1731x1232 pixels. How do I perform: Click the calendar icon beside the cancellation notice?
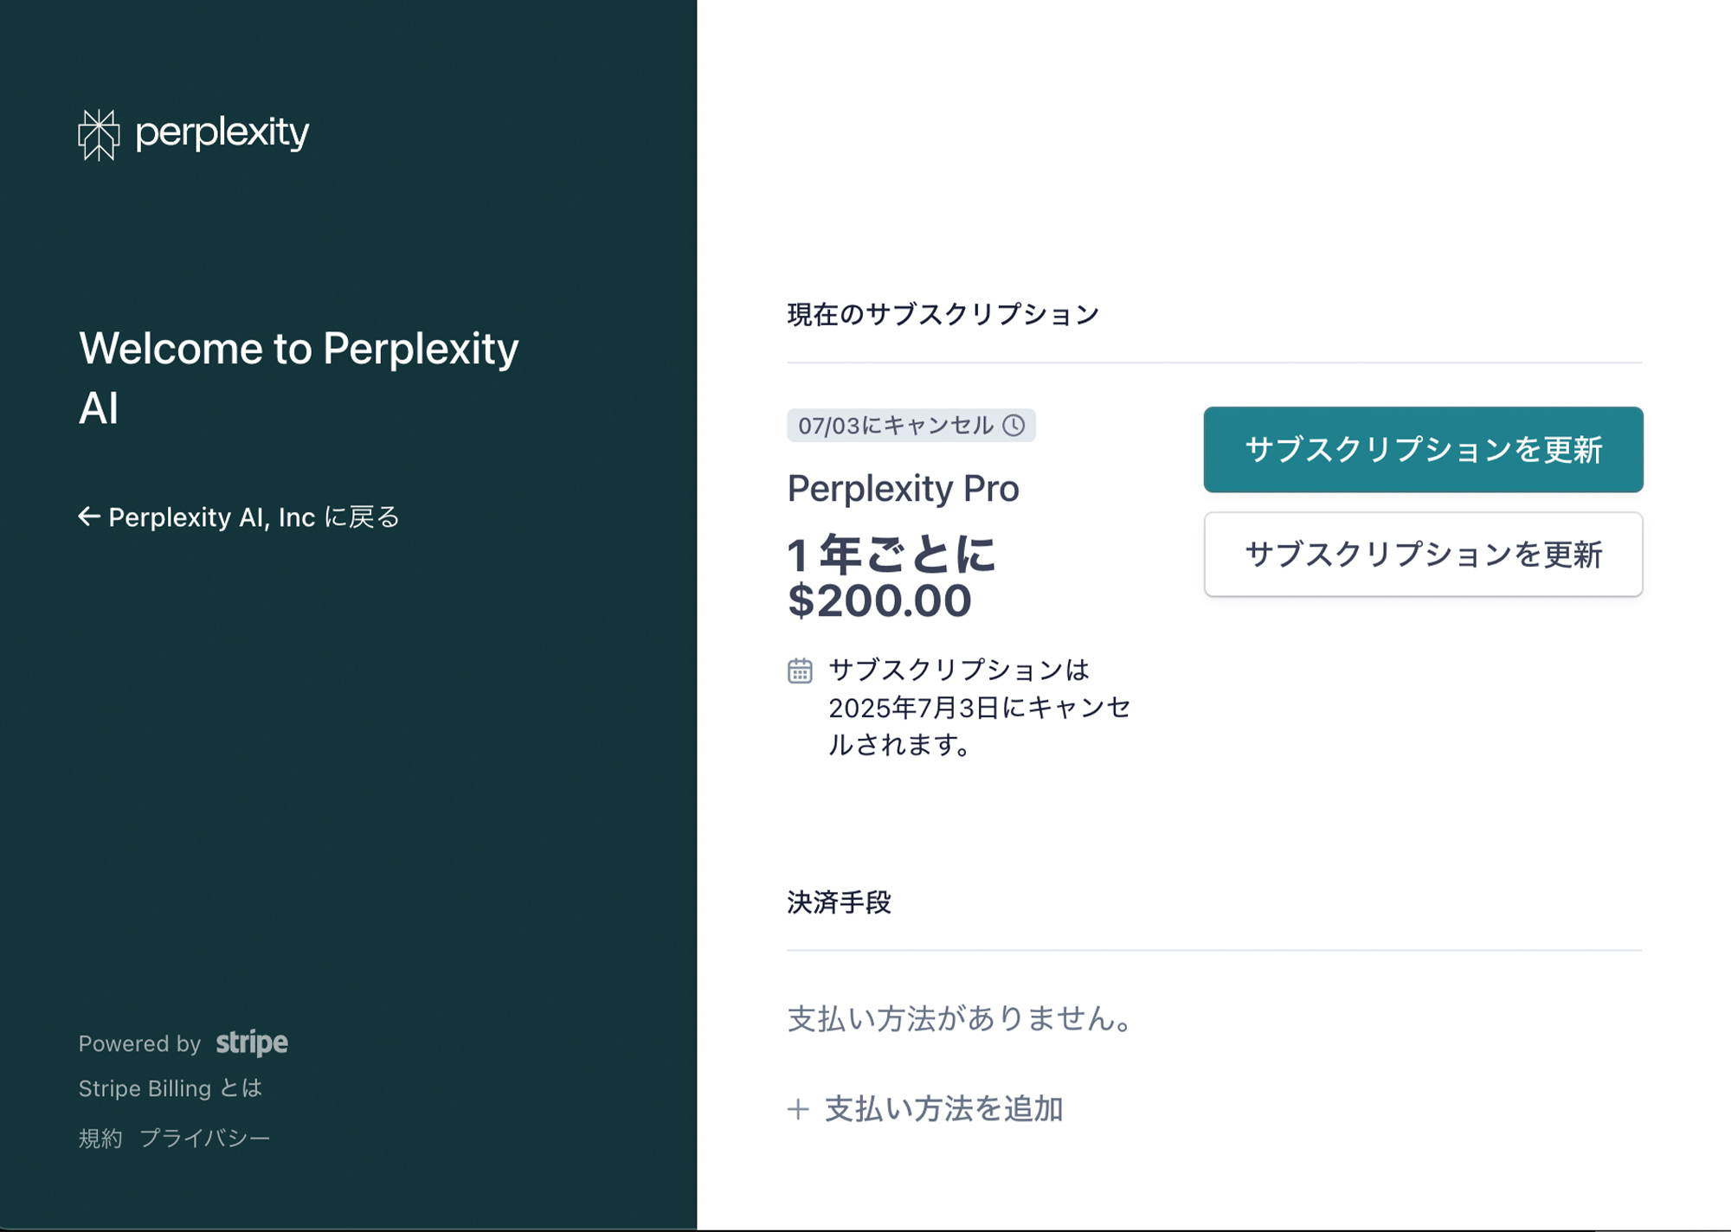800,671
